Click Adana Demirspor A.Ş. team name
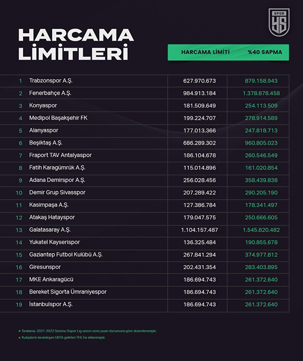 pyautogui.click(x=57, y=180)
